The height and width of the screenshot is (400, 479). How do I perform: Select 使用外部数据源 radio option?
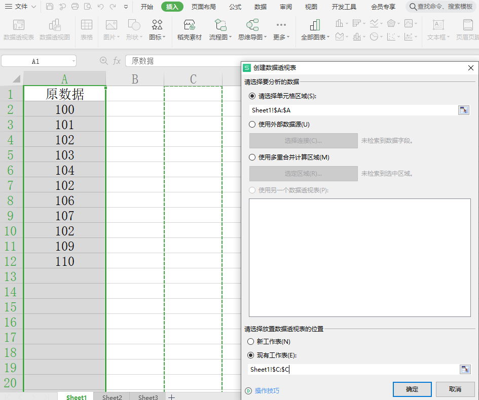[x=252, y=125]
